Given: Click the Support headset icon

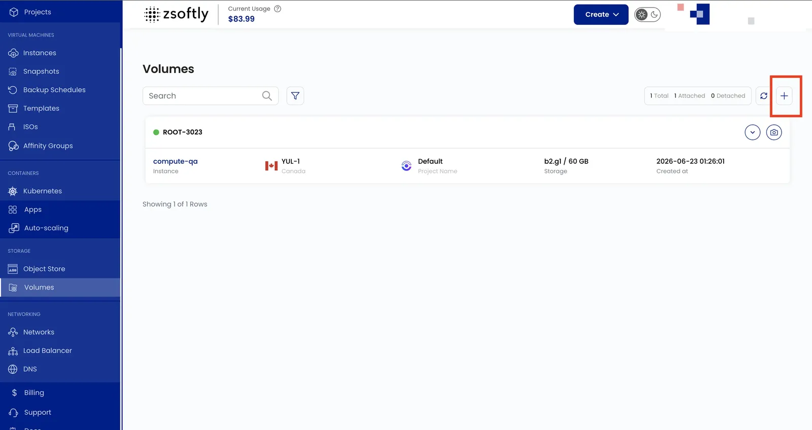Looking at the screenshot, I should coord(14,413).
